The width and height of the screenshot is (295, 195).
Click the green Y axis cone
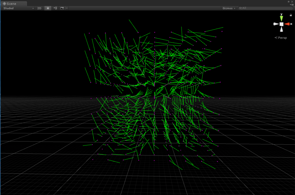point(281,18)
